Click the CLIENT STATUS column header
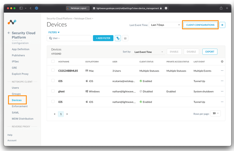 pyautogui.click(x=146, y=62)
